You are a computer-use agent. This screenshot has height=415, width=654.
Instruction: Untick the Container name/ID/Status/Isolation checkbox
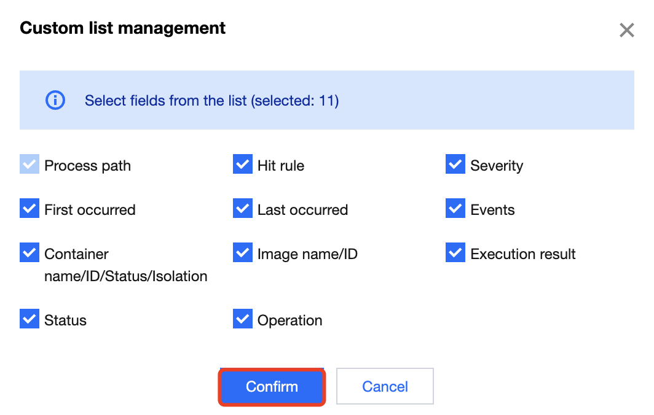(30, 254)
